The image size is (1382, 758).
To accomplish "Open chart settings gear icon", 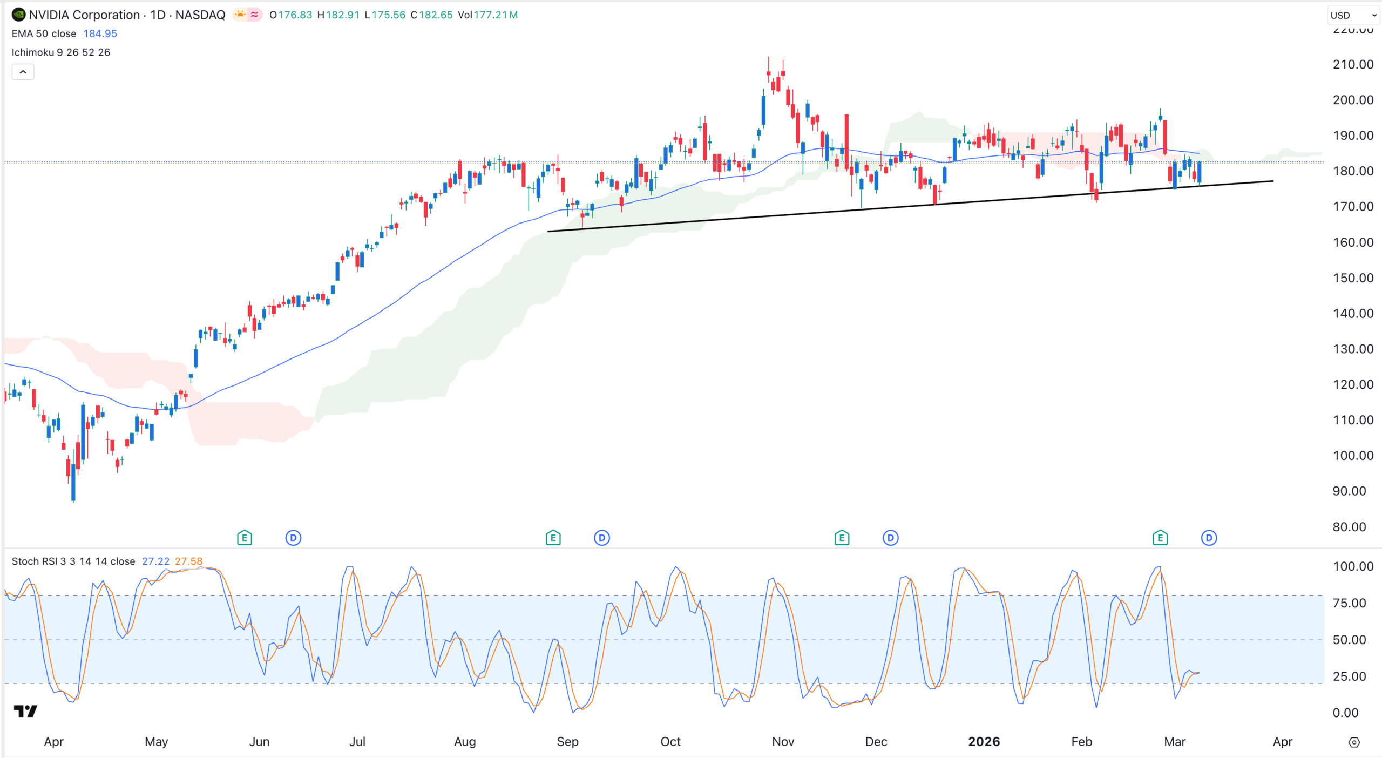I will coord(1354,742).
